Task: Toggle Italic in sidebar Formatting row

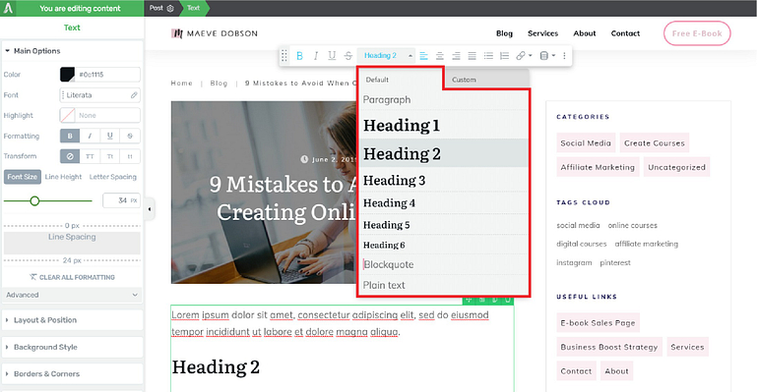Action: pyautogui.click(x=90, y=136)
